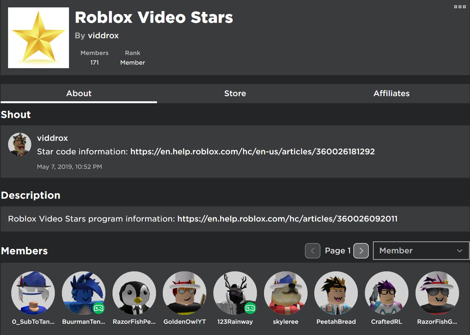Open BuurmanTen... member avatar
This screenshot has height=335, width=470.
click(x=83, y=293)
